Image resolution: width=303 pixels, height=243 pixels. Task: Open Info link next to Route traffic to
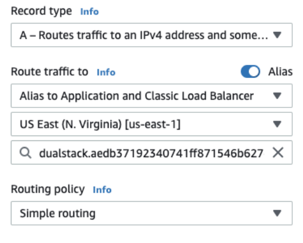(x=106, y=72)
